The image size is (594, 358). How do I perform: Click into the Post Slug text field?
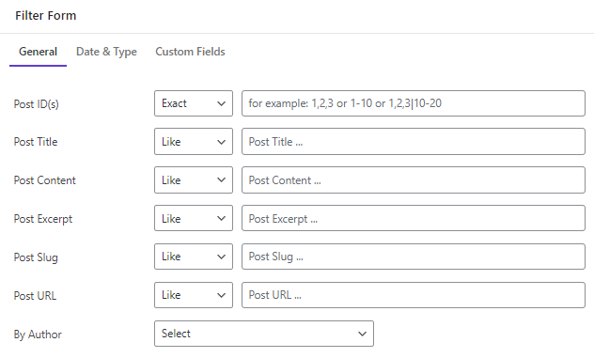tap(414, 257)
